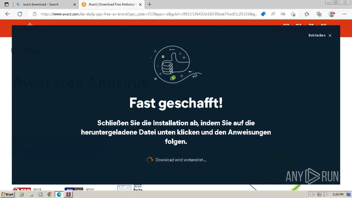Click the 'Fast geschafft!' heading
This screenshot has height=198, width=352.
tap(176, 103)
